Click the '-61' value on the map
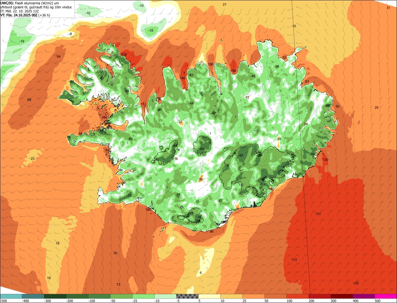This screenshot has height=303, width=397. (159, 110)
